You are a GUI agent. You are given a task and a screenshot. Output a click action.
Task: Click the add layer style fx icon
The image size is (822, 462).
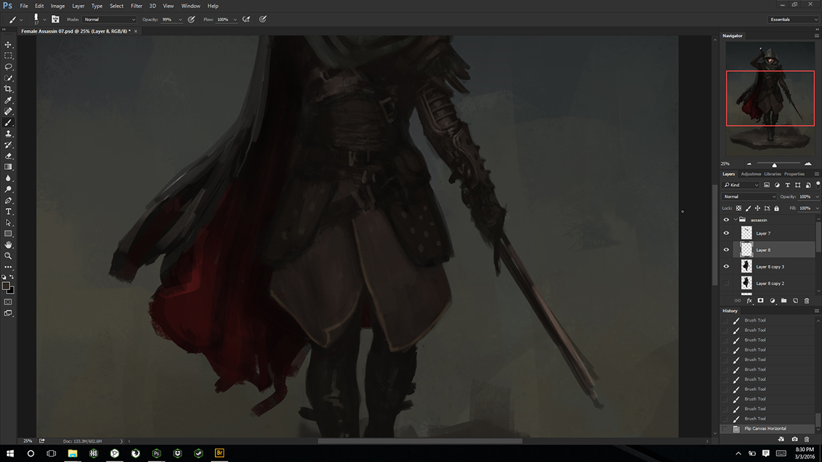(x=749, y=300)
